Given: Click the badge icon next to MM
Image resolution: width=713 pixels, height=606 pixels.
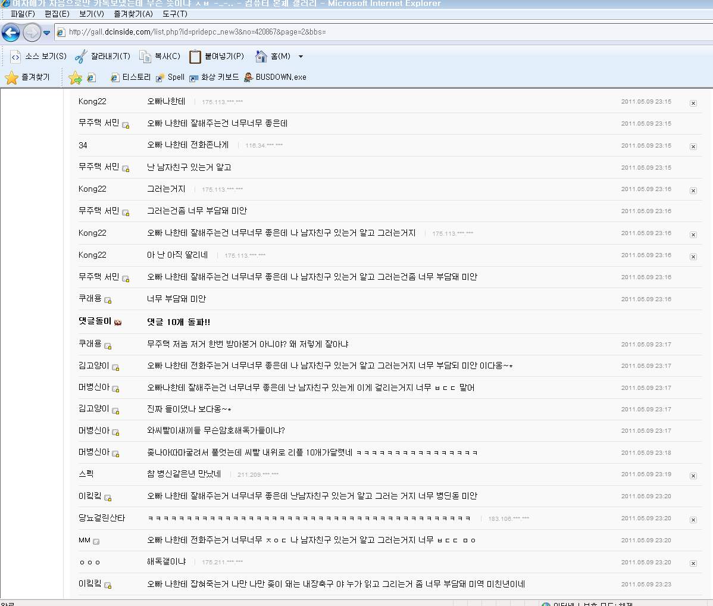Looking at the screenshot, I should (x=96, y=541).
